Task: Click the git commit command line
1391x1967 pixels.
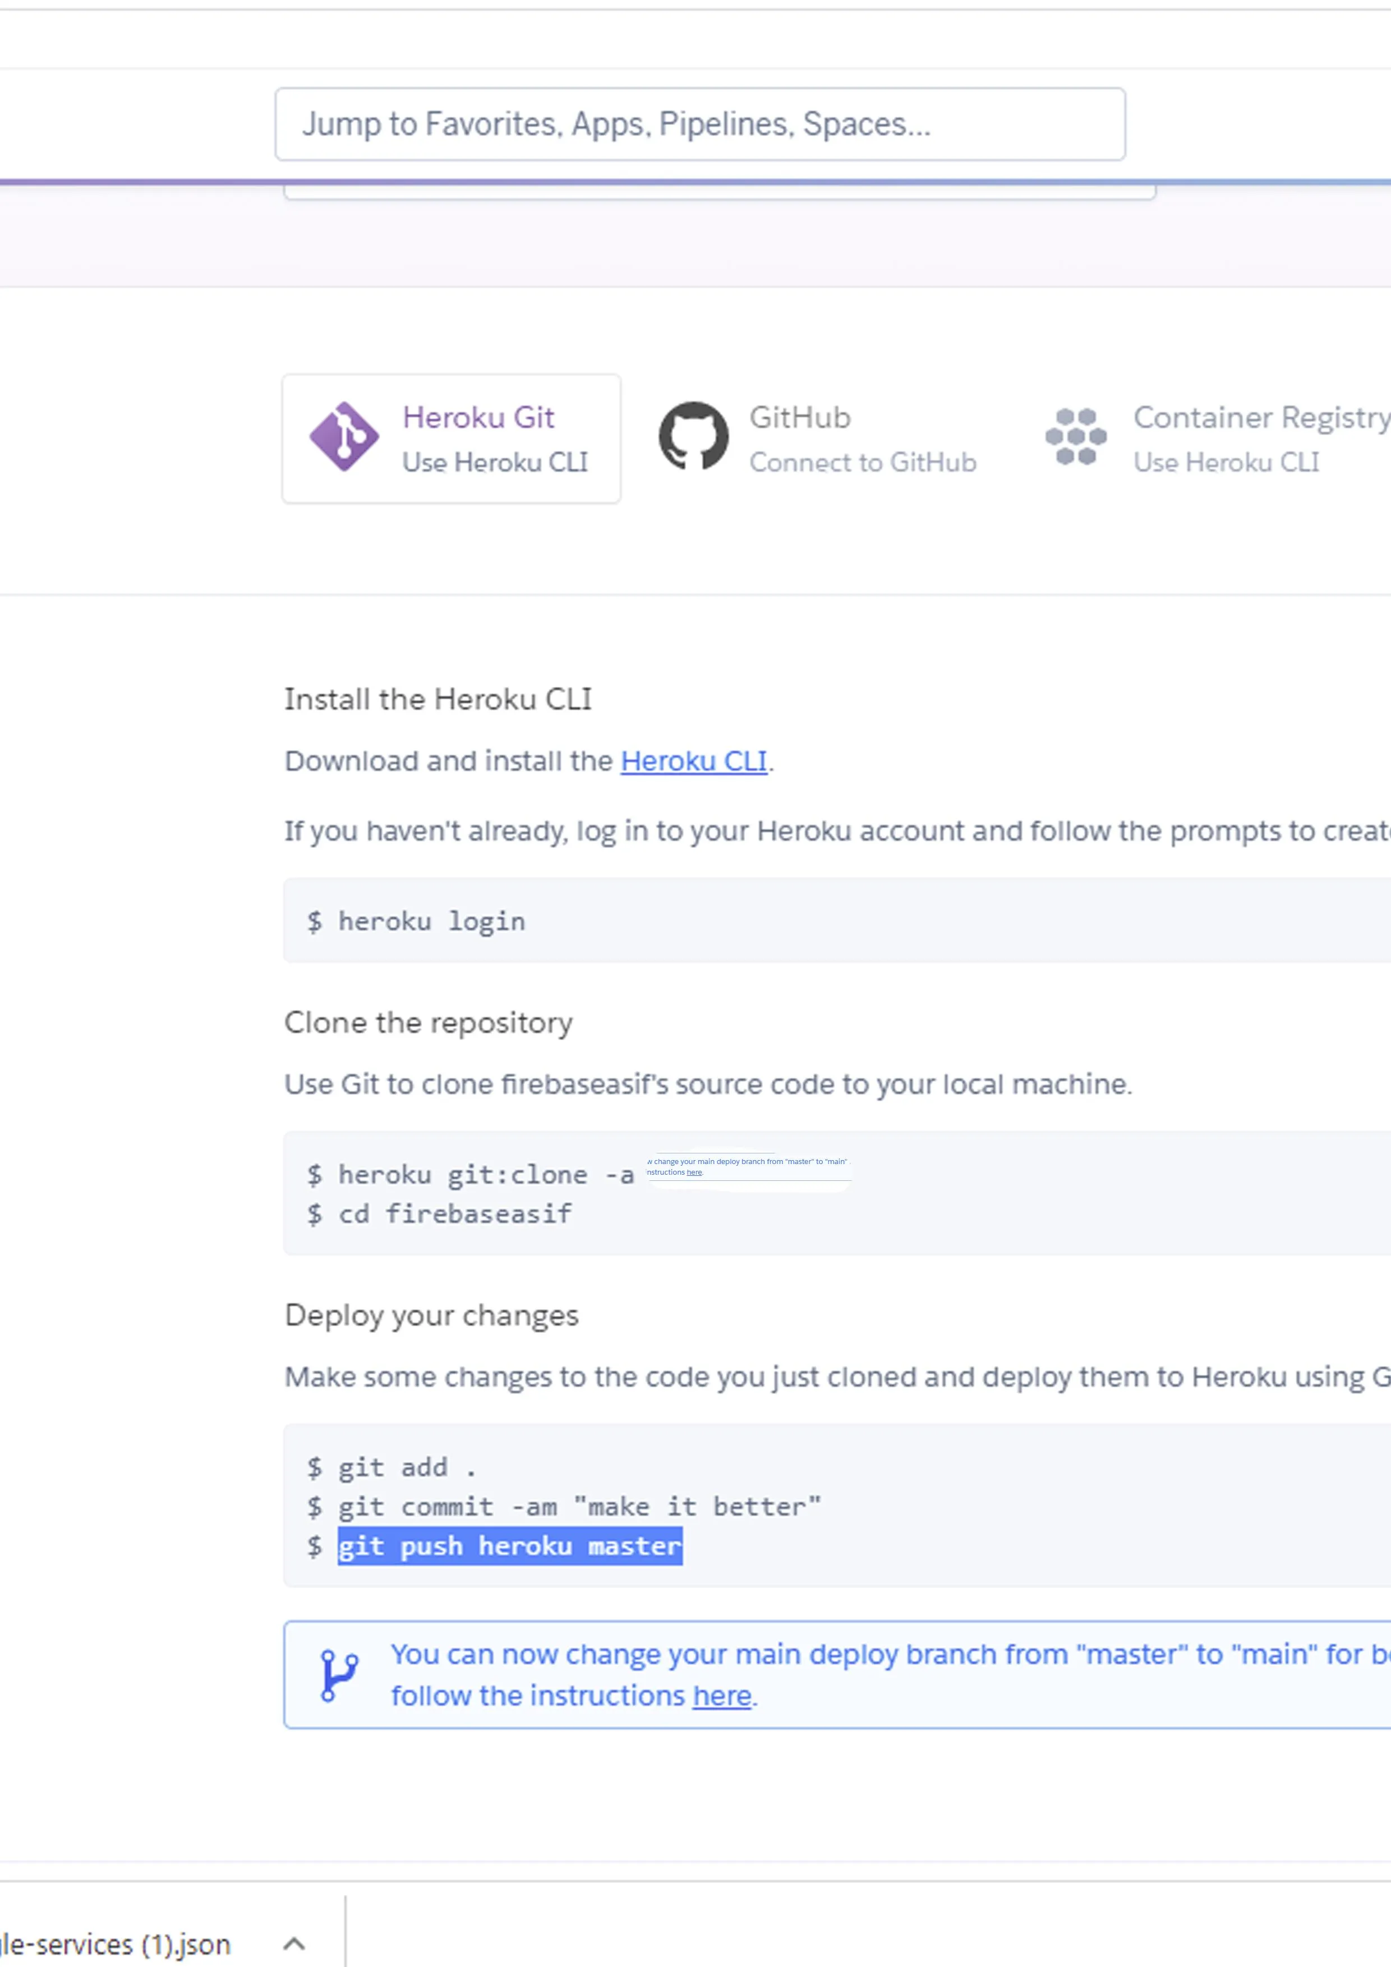Action: pos(564,1507)
